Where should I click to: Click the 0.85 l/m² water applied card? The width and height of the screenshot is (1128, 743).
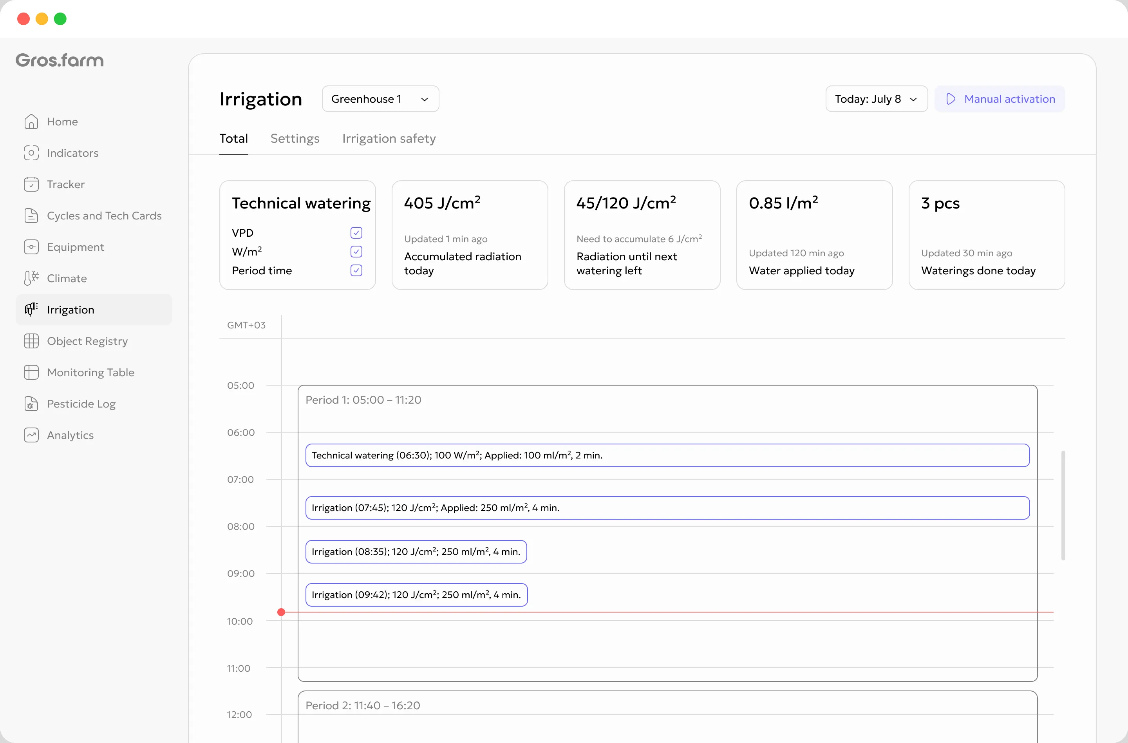(x=814, y=235)
